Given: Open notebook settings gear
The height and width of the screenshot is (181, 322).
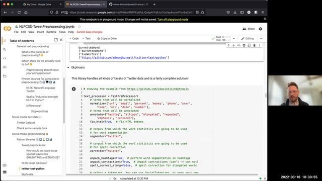Looking at the screenshot, I should click(x=261, y=29).
